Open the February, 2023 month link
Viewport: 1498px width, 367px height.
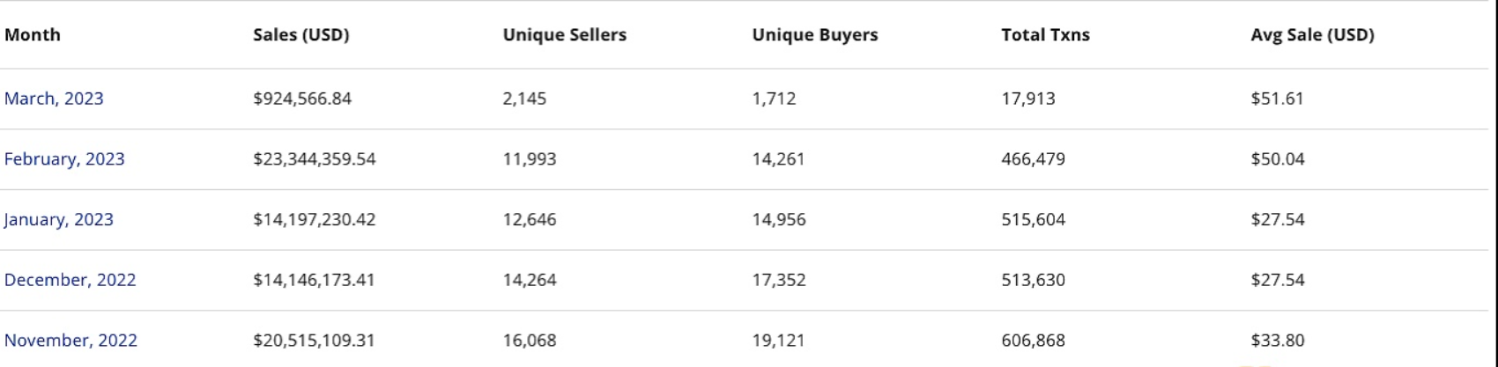pos(64,159)
